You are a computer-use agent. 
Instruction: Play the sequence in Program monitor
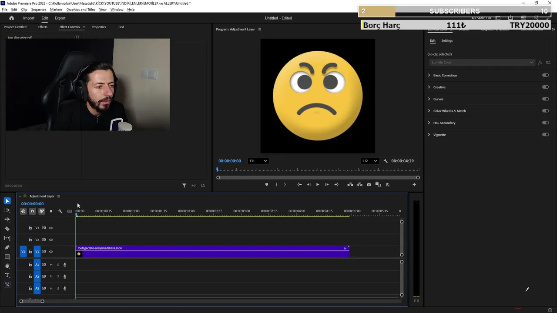point(317,185)
